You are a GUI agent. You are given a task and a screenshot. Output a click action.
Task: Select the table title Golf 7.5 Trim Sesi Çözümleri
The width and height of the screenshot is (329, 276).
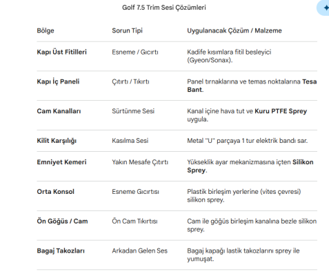[x=164, y=8]
